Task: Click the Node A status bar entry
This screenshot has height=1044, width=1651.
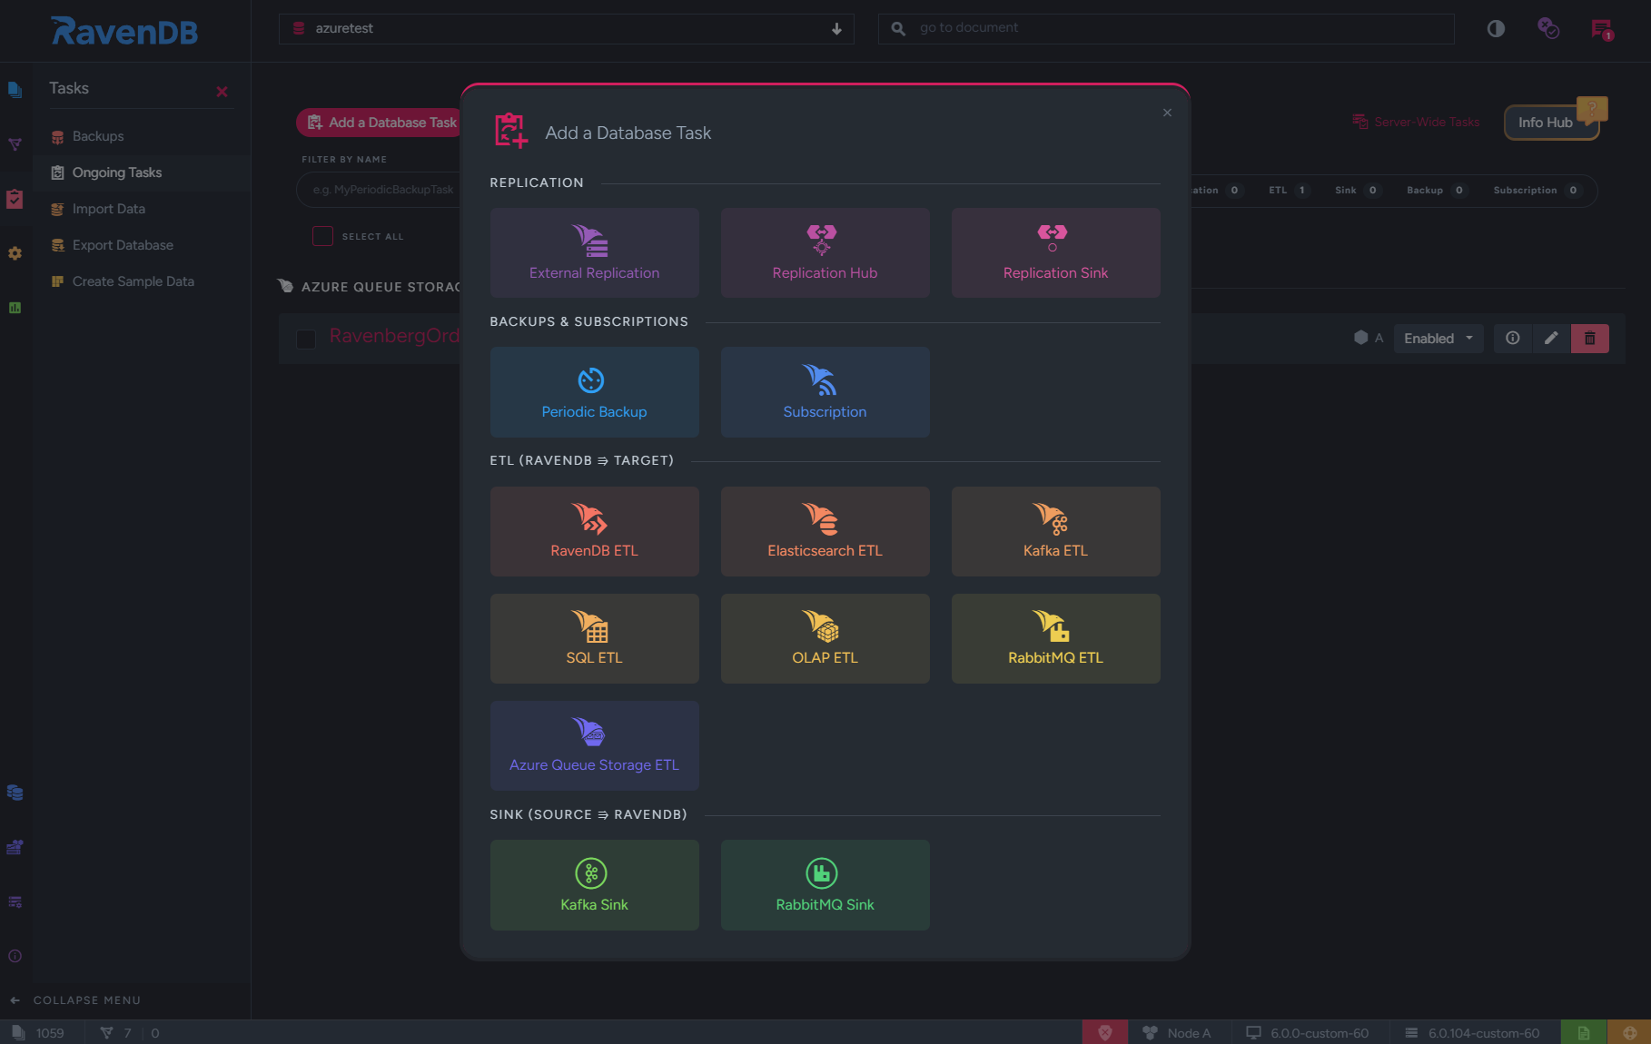Action: 1177,1033
